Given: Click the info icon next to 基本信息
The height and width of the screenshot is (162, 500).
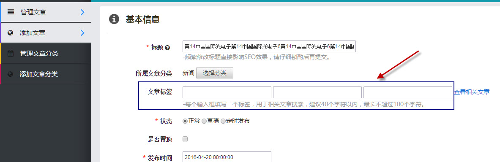Looking at the screenshot, I should pyautogui.click(x=114, y=19).
